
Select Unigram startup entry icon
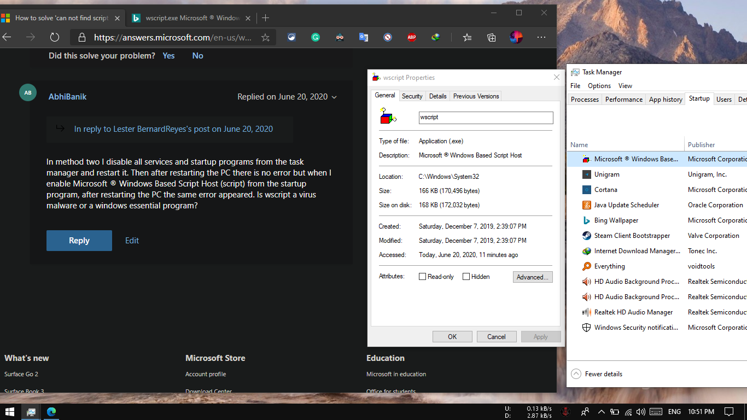tap(586, 174)
